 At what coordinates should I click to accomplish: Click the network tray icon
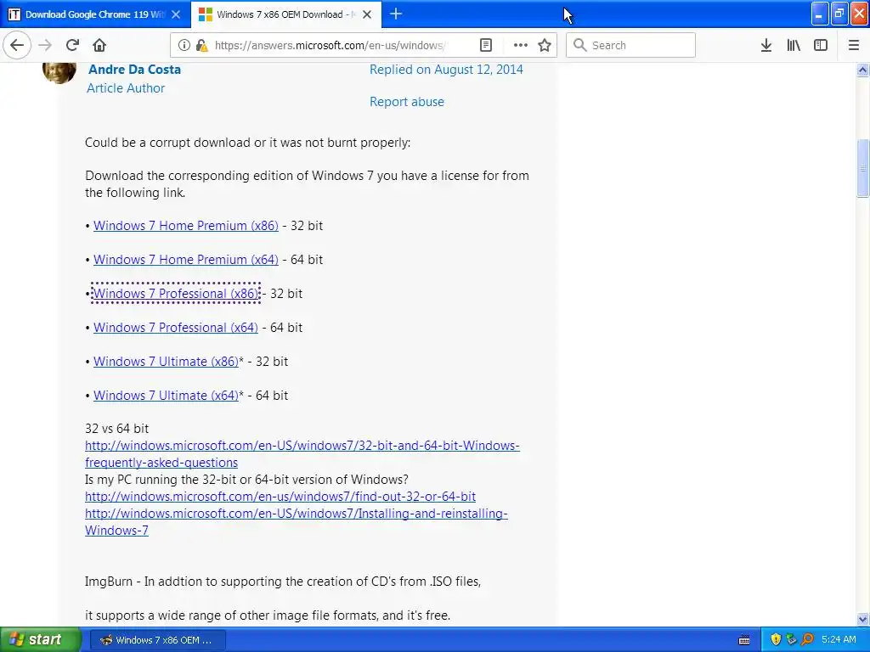click(x=791, y=639)
